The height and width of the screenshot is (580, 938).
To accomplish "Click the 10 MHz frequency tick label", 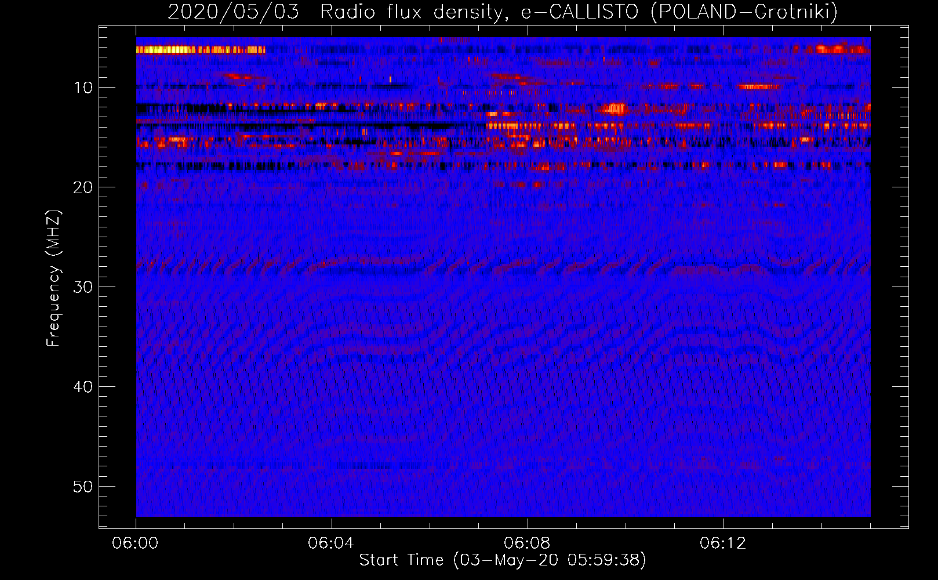I will (83, 88).
